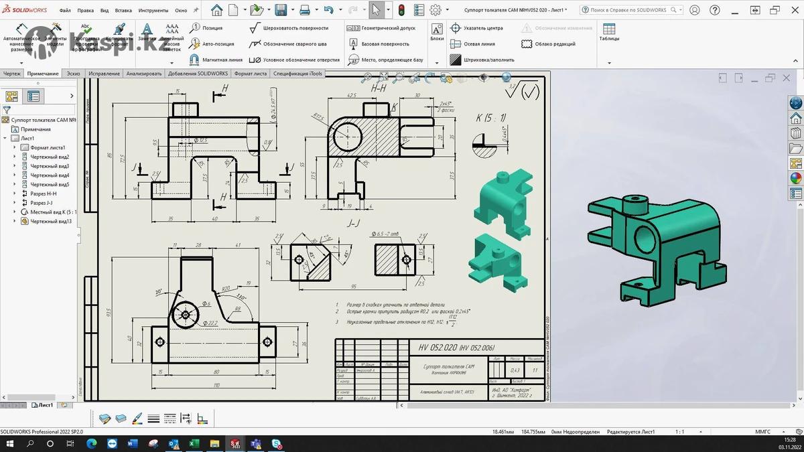Choose the Weld Symbol (Обозначение сварного шва) tool
This screenshot has height=452, width=804.
288,44
